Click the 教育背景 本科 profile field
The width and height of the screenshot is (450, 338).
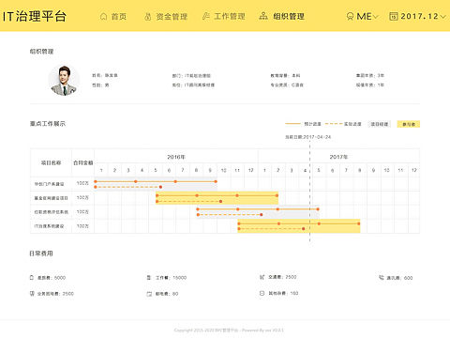[285, 75]
